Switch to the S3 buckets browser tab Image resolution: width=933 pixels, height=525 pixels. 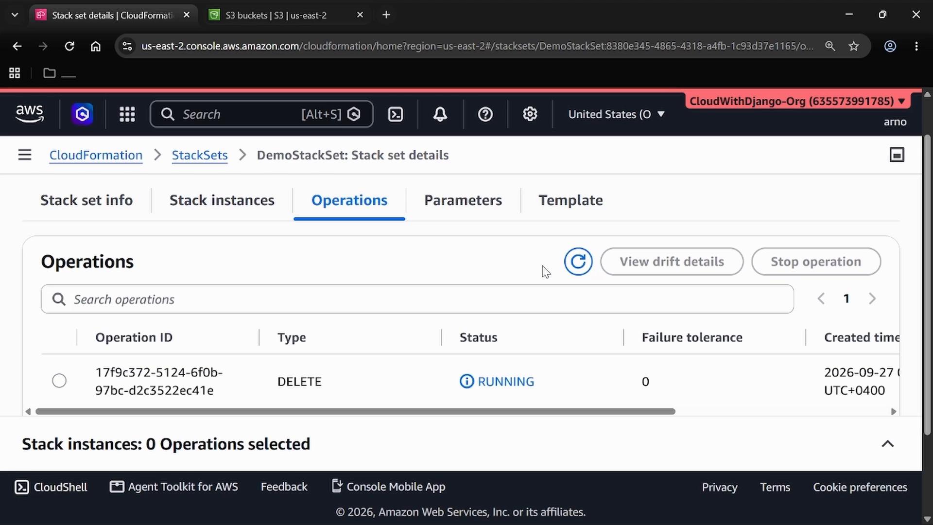pos(287,15)
